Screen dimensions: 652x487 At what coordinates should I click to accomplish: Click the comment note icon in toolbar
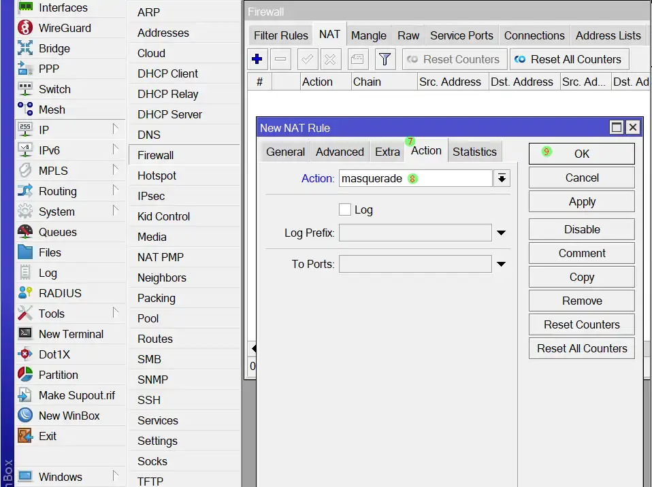(x=358, y=59)
